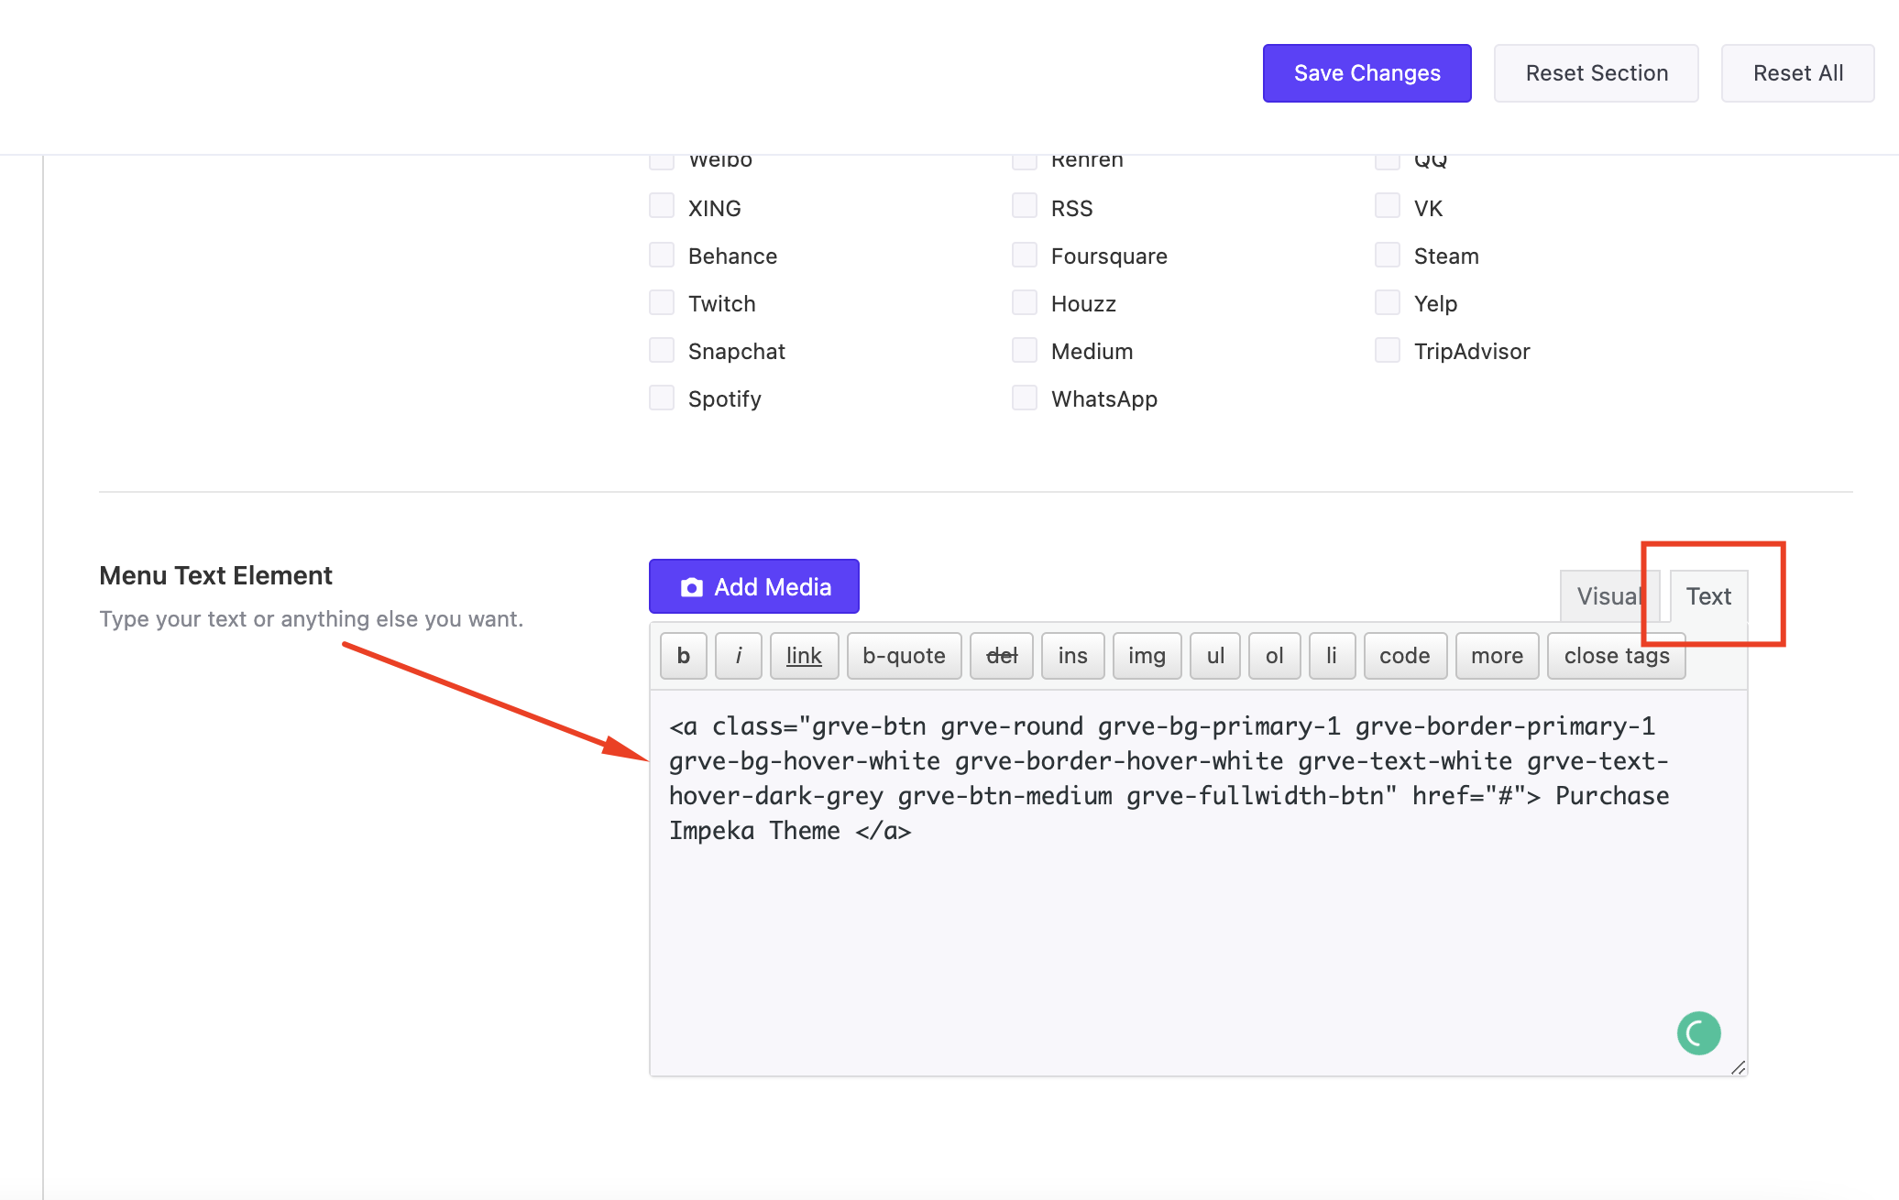
Task: Click the 'close tags' button
Action: tap(1616, 656)
